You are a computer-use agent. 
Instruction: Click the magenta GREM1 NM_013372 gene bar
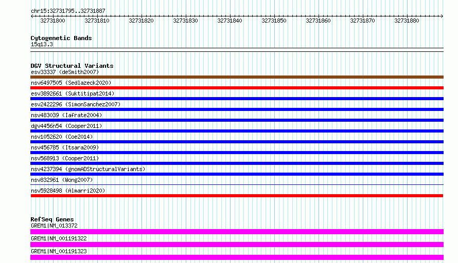click(x=237, y=232)
